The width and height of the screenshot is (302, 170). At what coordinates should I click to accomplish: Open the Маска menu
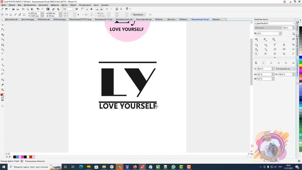(x=64, y=5)
